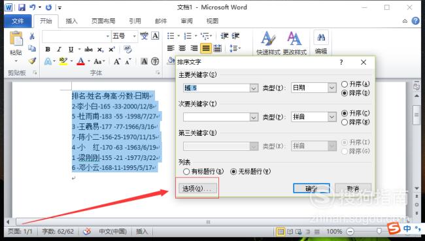The height and width of the screenshot is (241, 425).
Task: Click 中文(中国) language indicator
Action: click(112, 232)
